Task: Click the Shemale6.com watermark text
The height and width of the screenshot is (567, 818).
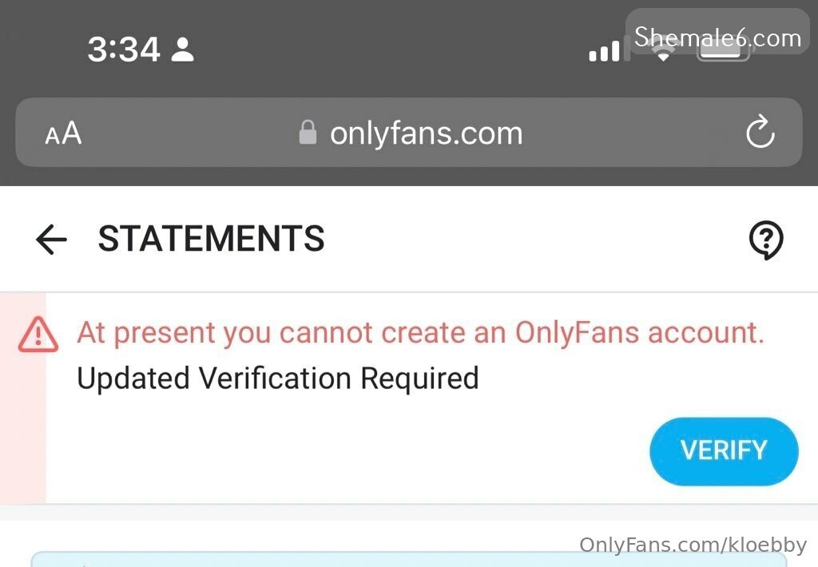Action: [x=717, y=38]
